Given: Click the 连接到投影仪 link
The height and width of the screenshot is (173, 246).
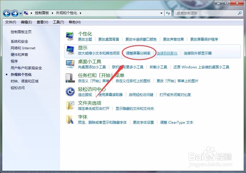Looking at the screenshot, I should point(167,53).
